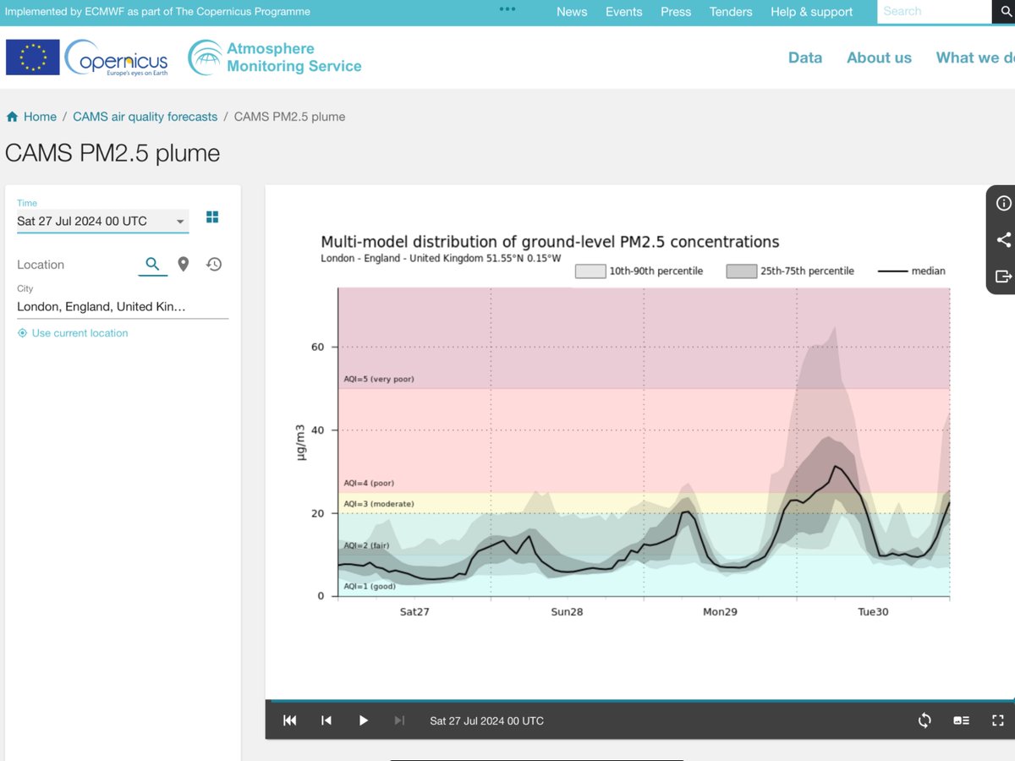This screenshot has width=1015, height=761.
Task: Select the location search magnifier tab
Action: [x=152, y=265]
